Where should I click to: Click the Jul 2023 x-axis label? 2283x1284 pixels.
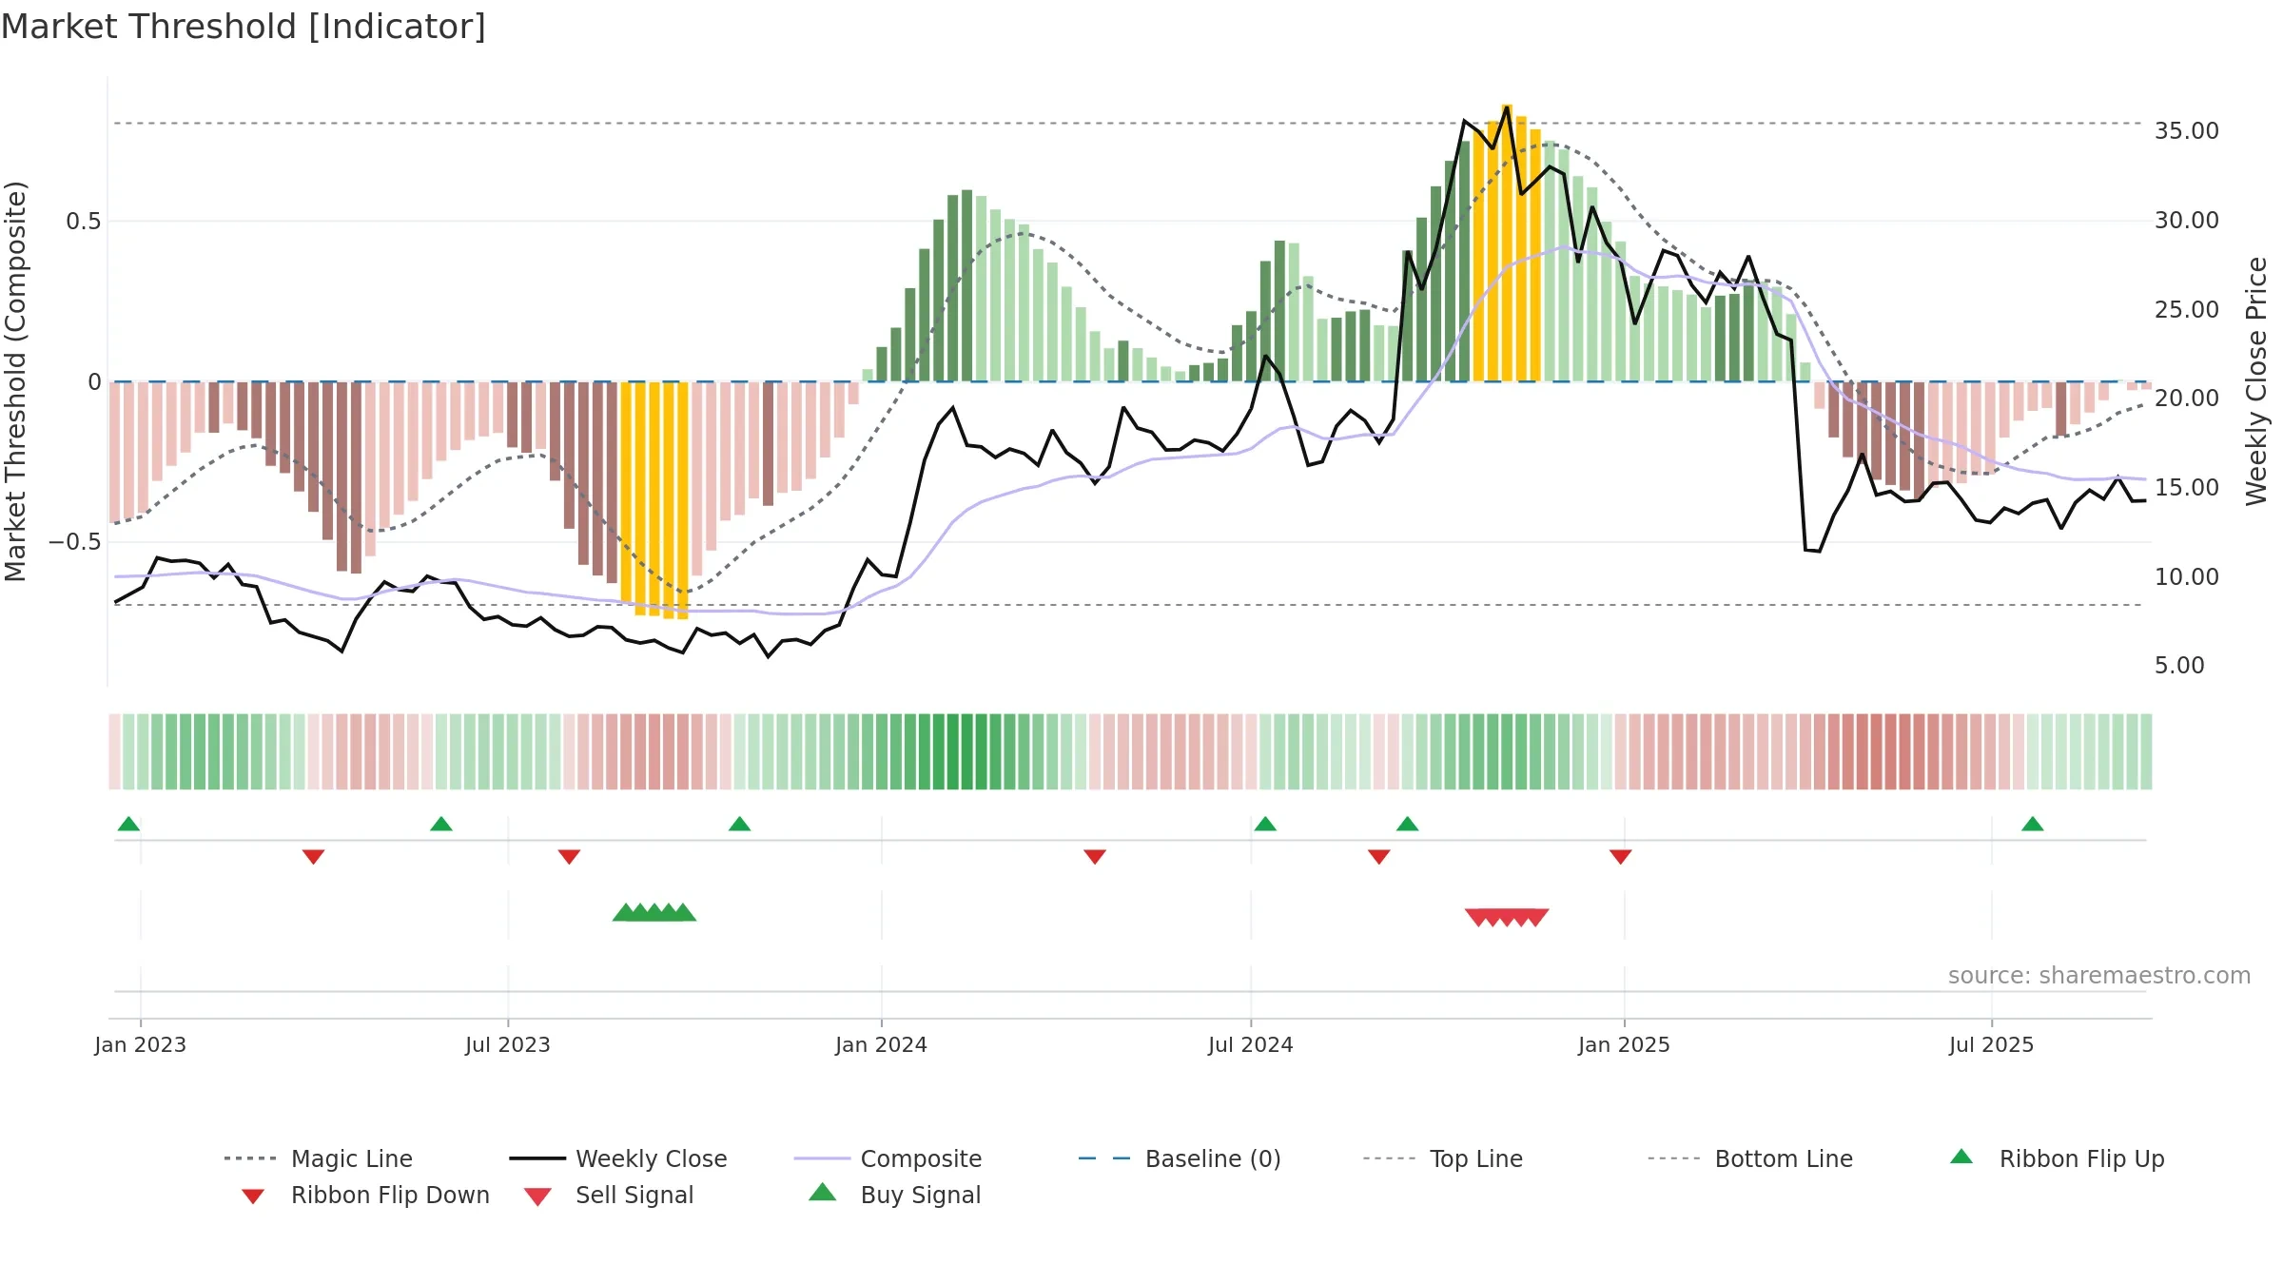[x=508, y=1044]
